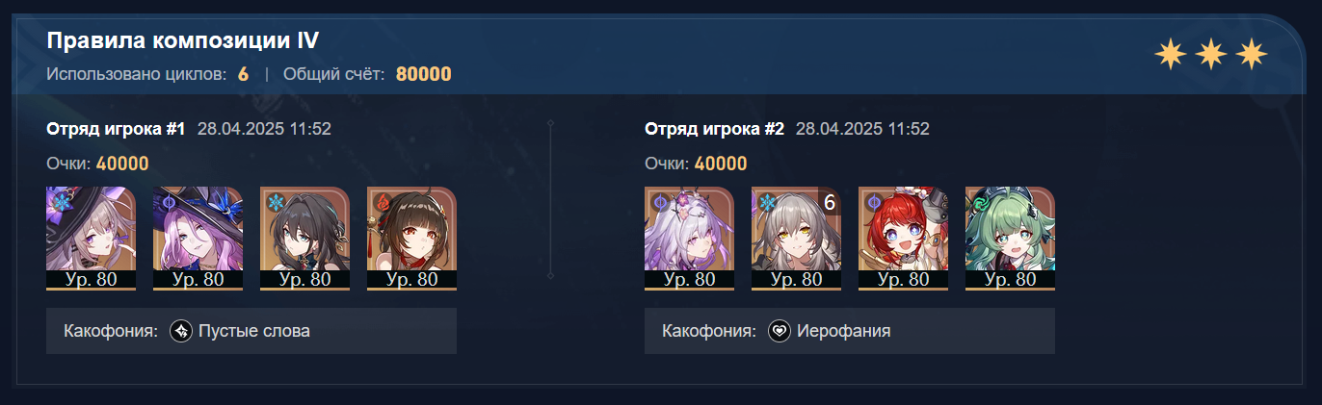Click the total score value 80000
The width and height of the screenshot is (1322, 405).
click(423, 74)
